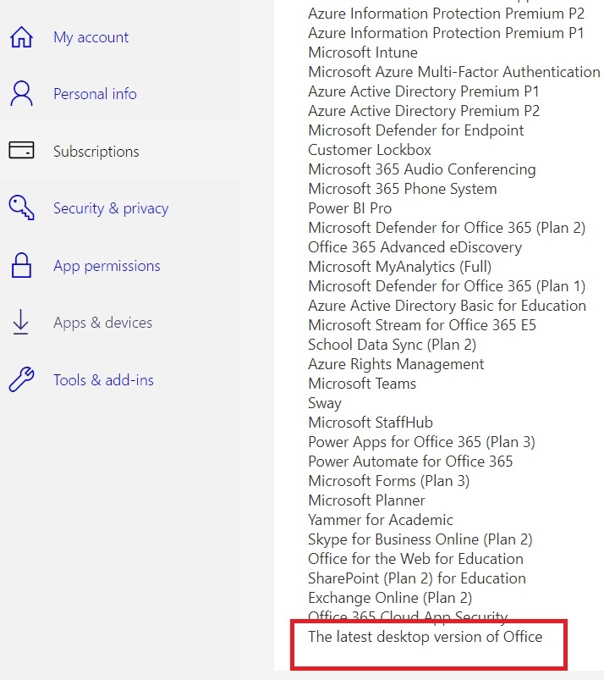
Task: Go to Personal info
Action: pos(95,94)
